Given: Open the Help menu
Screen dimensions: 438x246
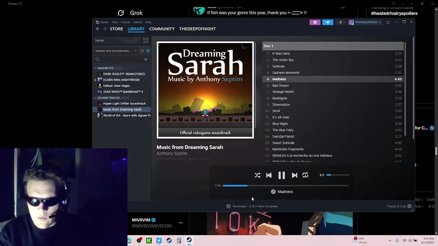Looking at the screenshot, I should [148, 22].
